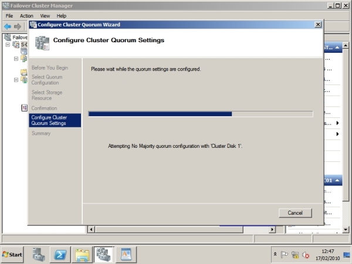Viewport: 352px width, 264px height.
Task: Click the wizard header cluster servers icon
Action: pyautogui.click(x=42, y=43)
